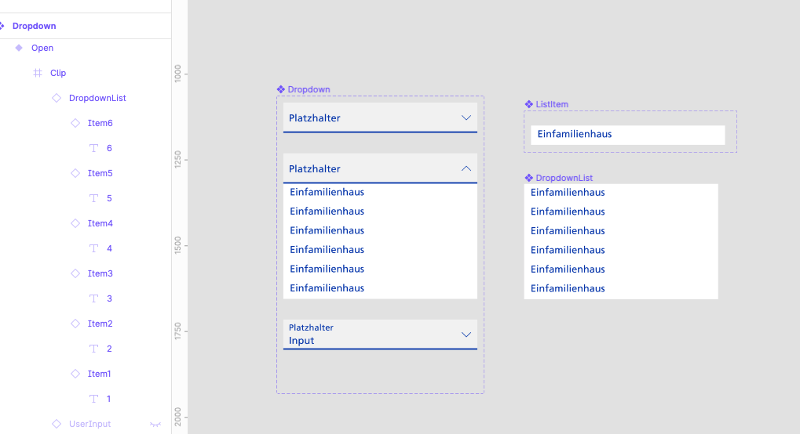The height and width of the screenshot is (434, 800).
Task: Select text layer 6
Action: point(109,148)
